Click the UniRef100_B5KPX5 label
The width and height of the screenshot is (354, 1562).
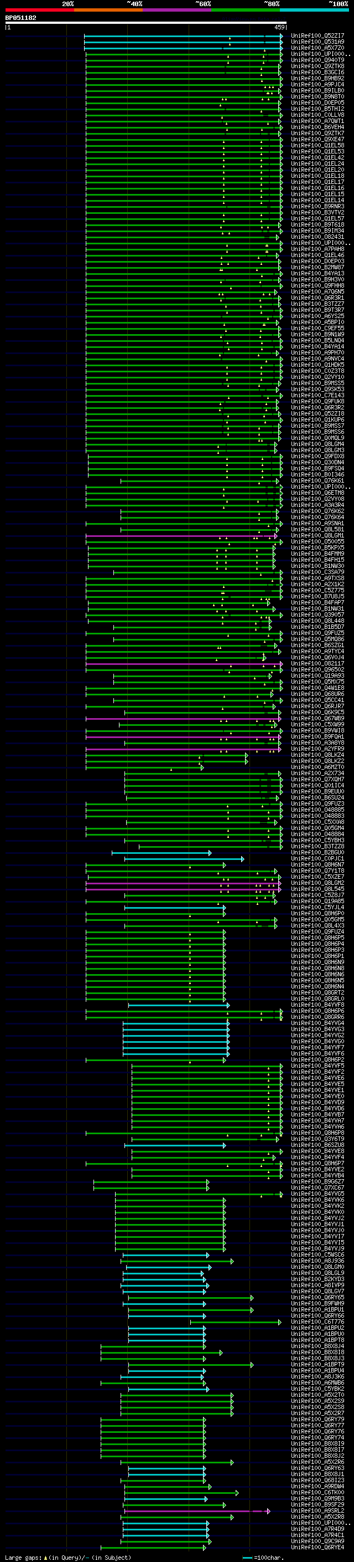point(317,547)
